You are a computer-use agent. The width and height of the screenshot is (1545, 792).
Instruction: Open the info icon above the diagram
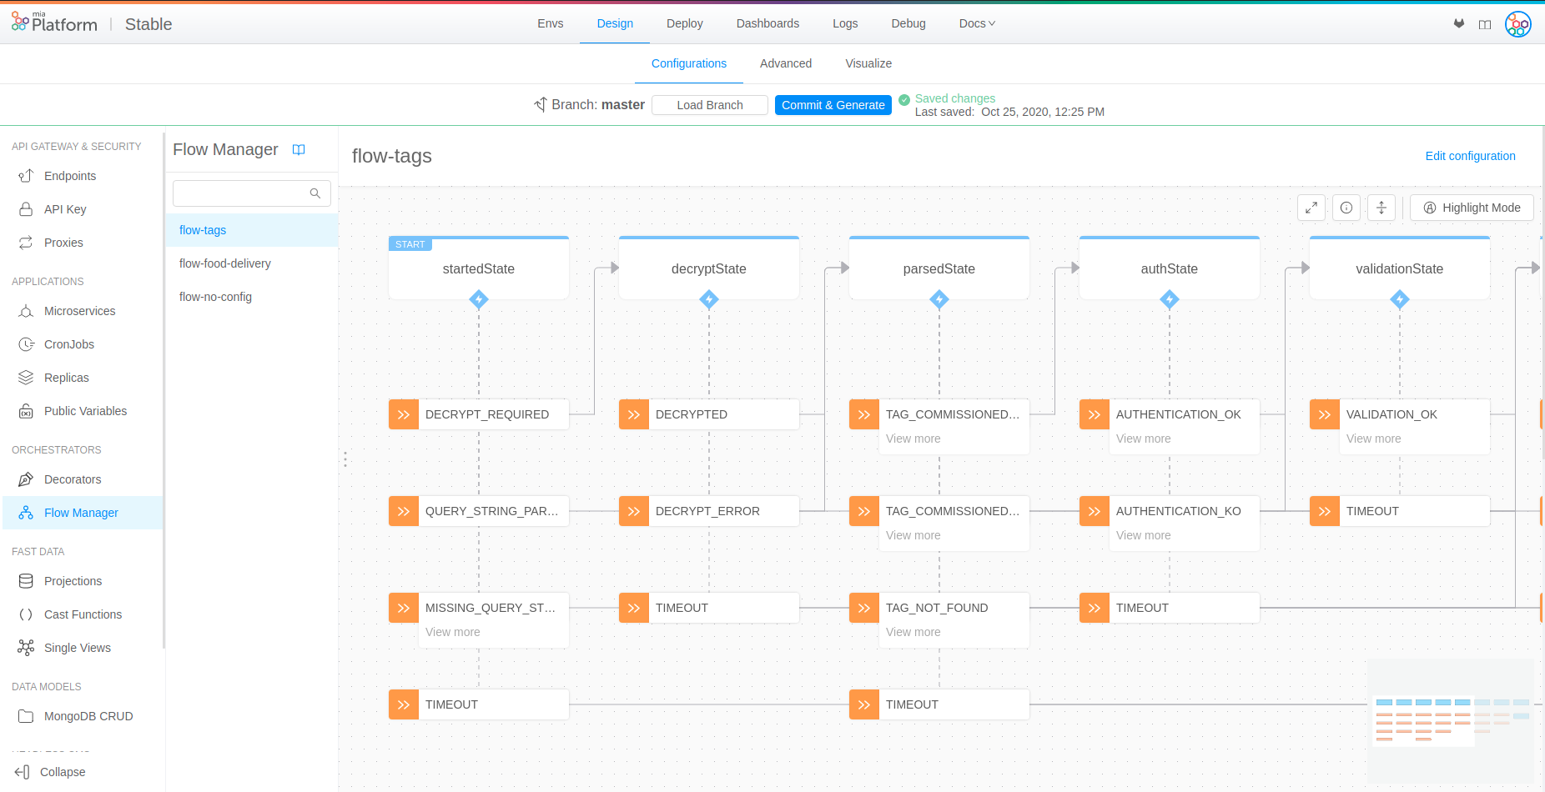point(1346,208)
